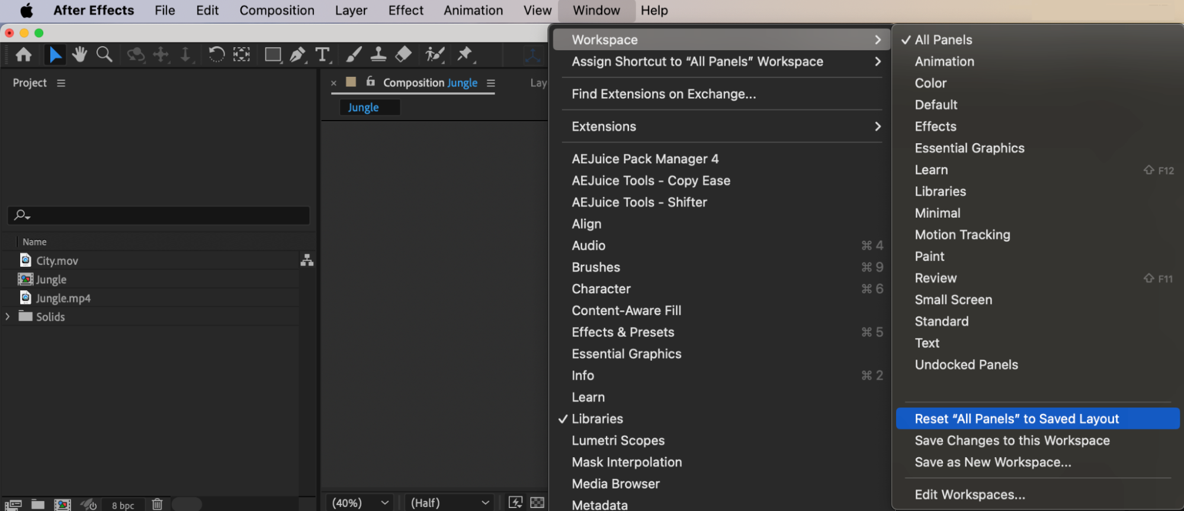Open the Half resolution dropdown
This screenshot has height=511, width=1184.
click(450, 503)
